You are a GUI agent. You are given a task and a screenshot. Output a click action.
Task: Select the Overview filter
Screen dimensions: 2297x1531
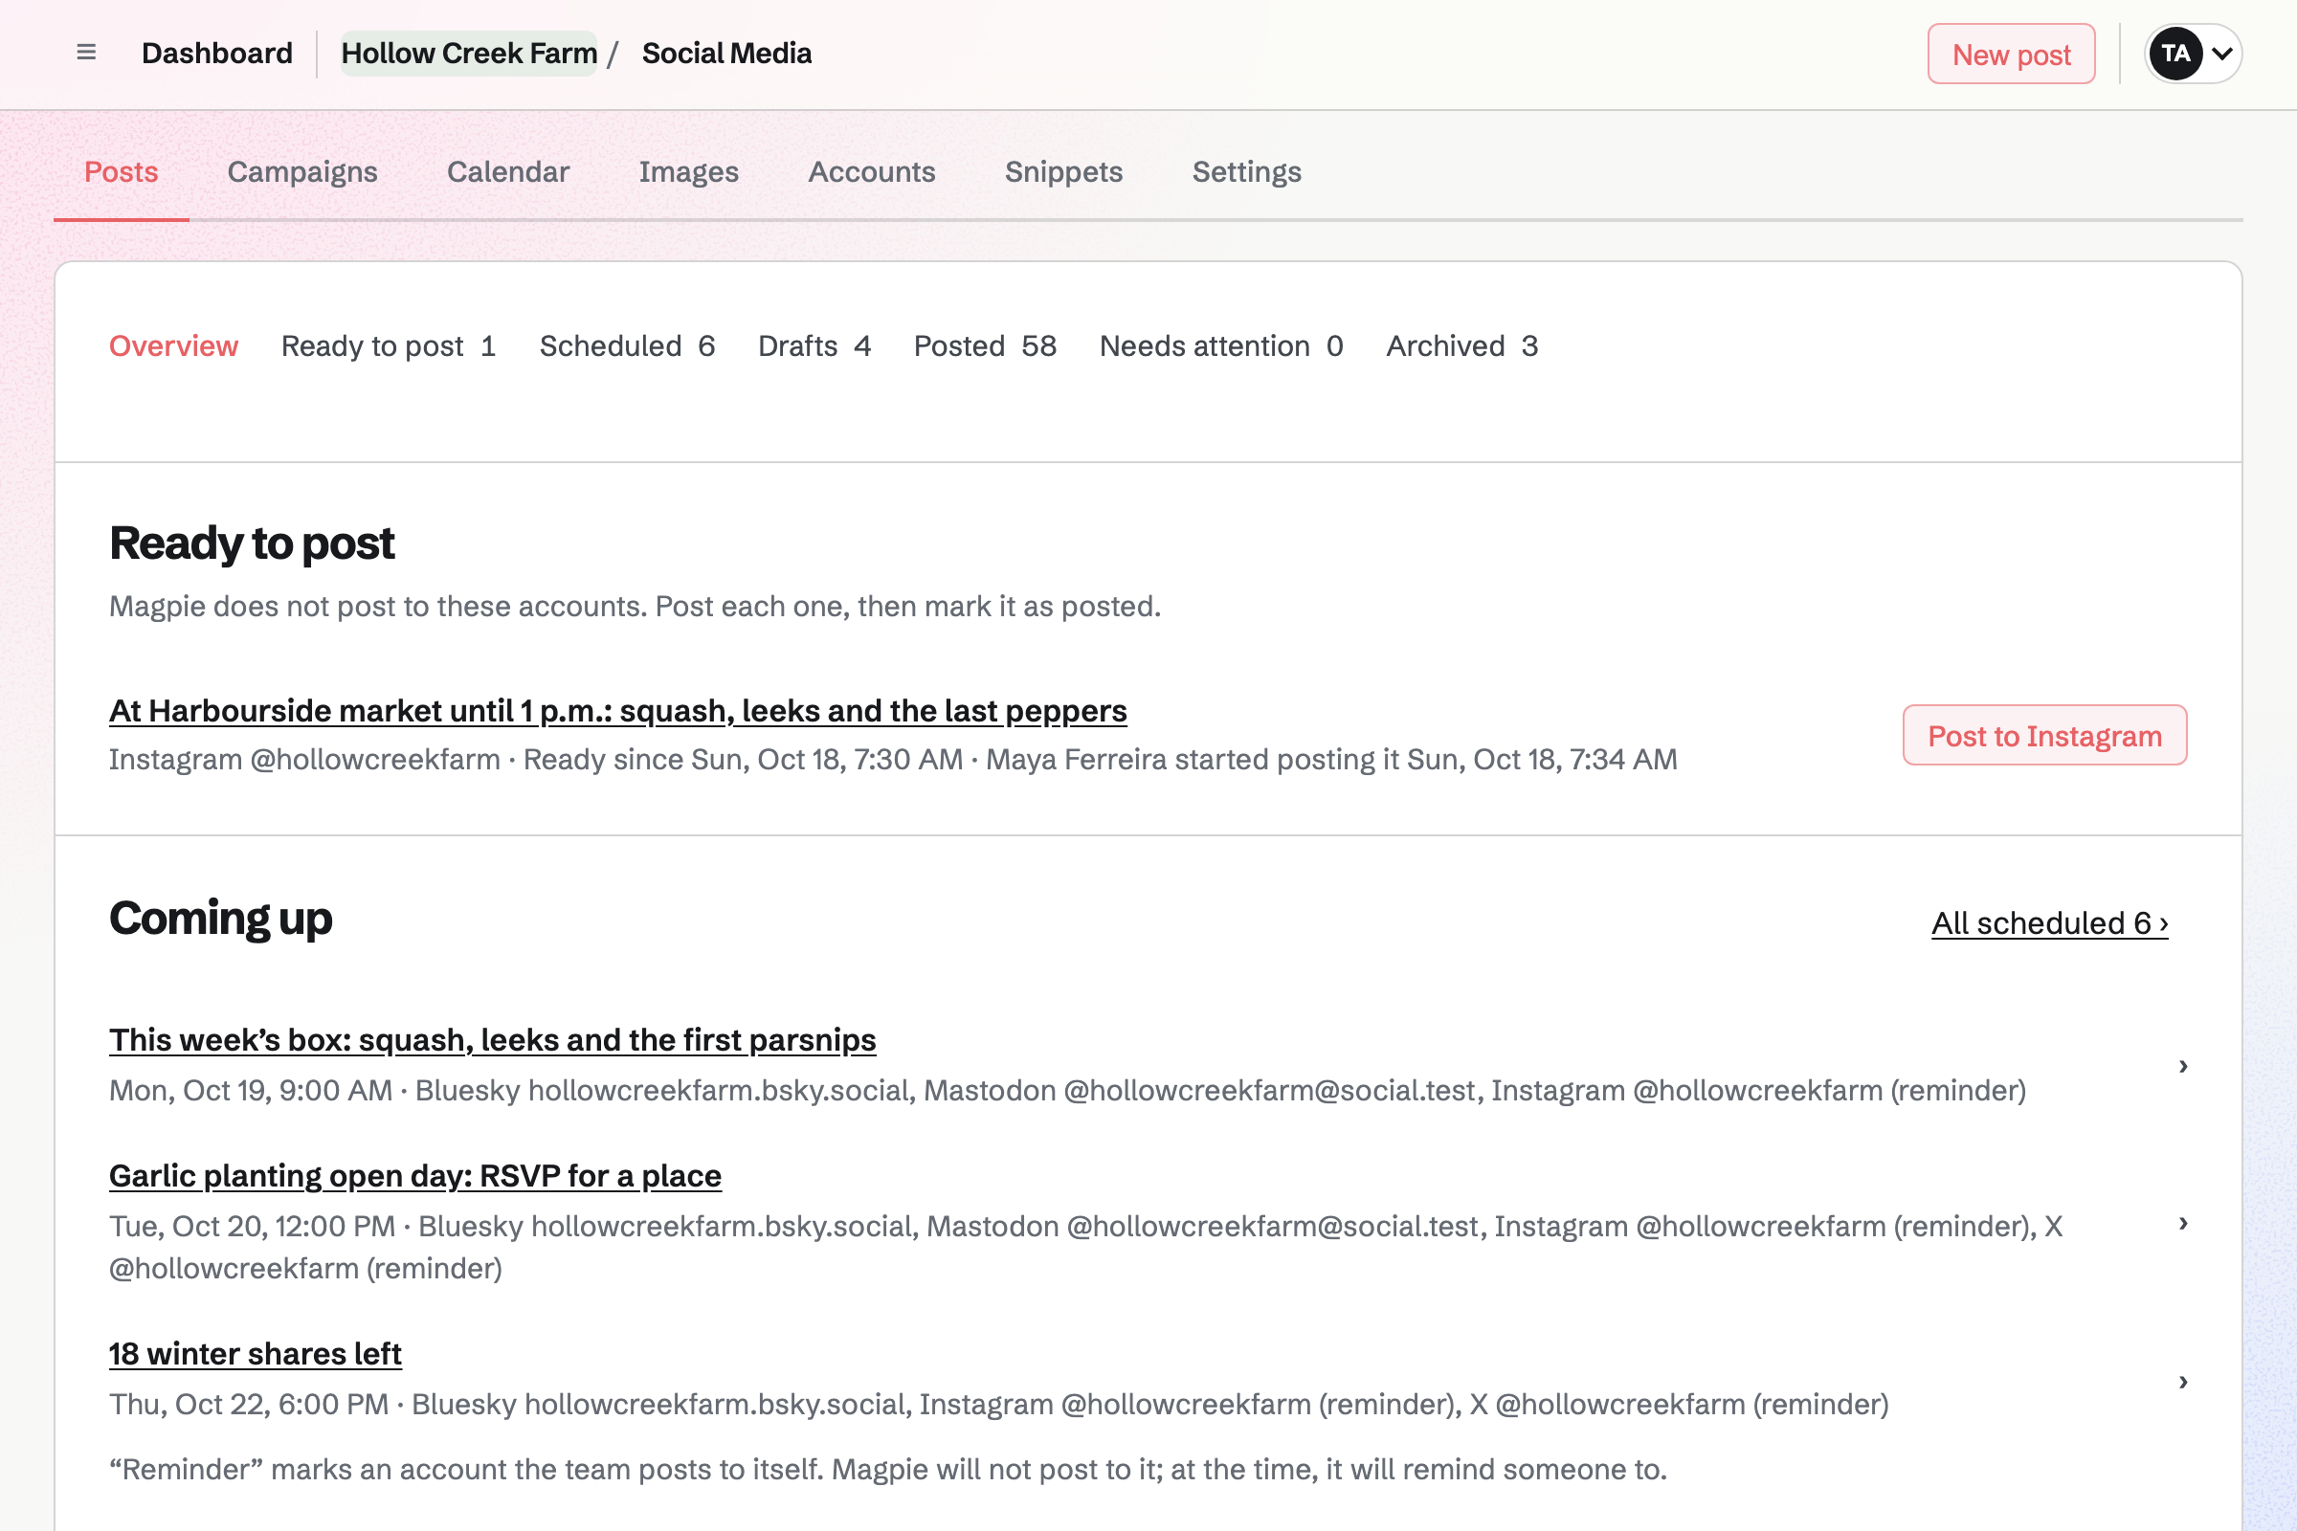pos(174,345)
